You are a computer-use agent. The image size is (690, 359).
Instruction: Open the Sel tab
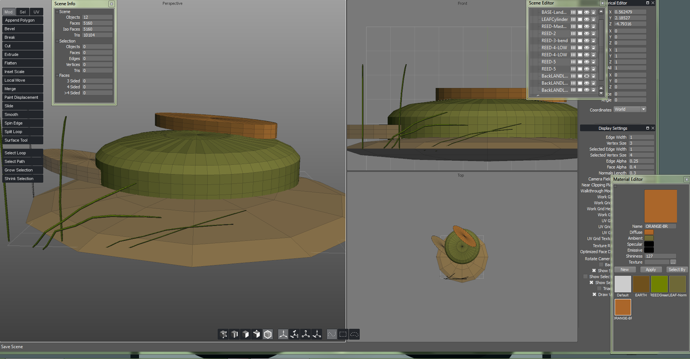(x=22, y=12)
